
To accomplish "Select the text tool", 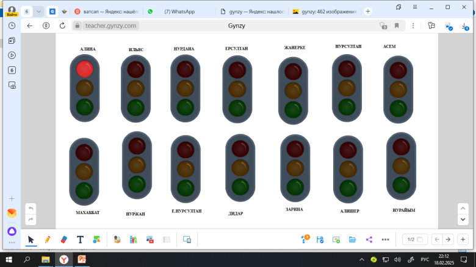I will [x=80, y=240].
